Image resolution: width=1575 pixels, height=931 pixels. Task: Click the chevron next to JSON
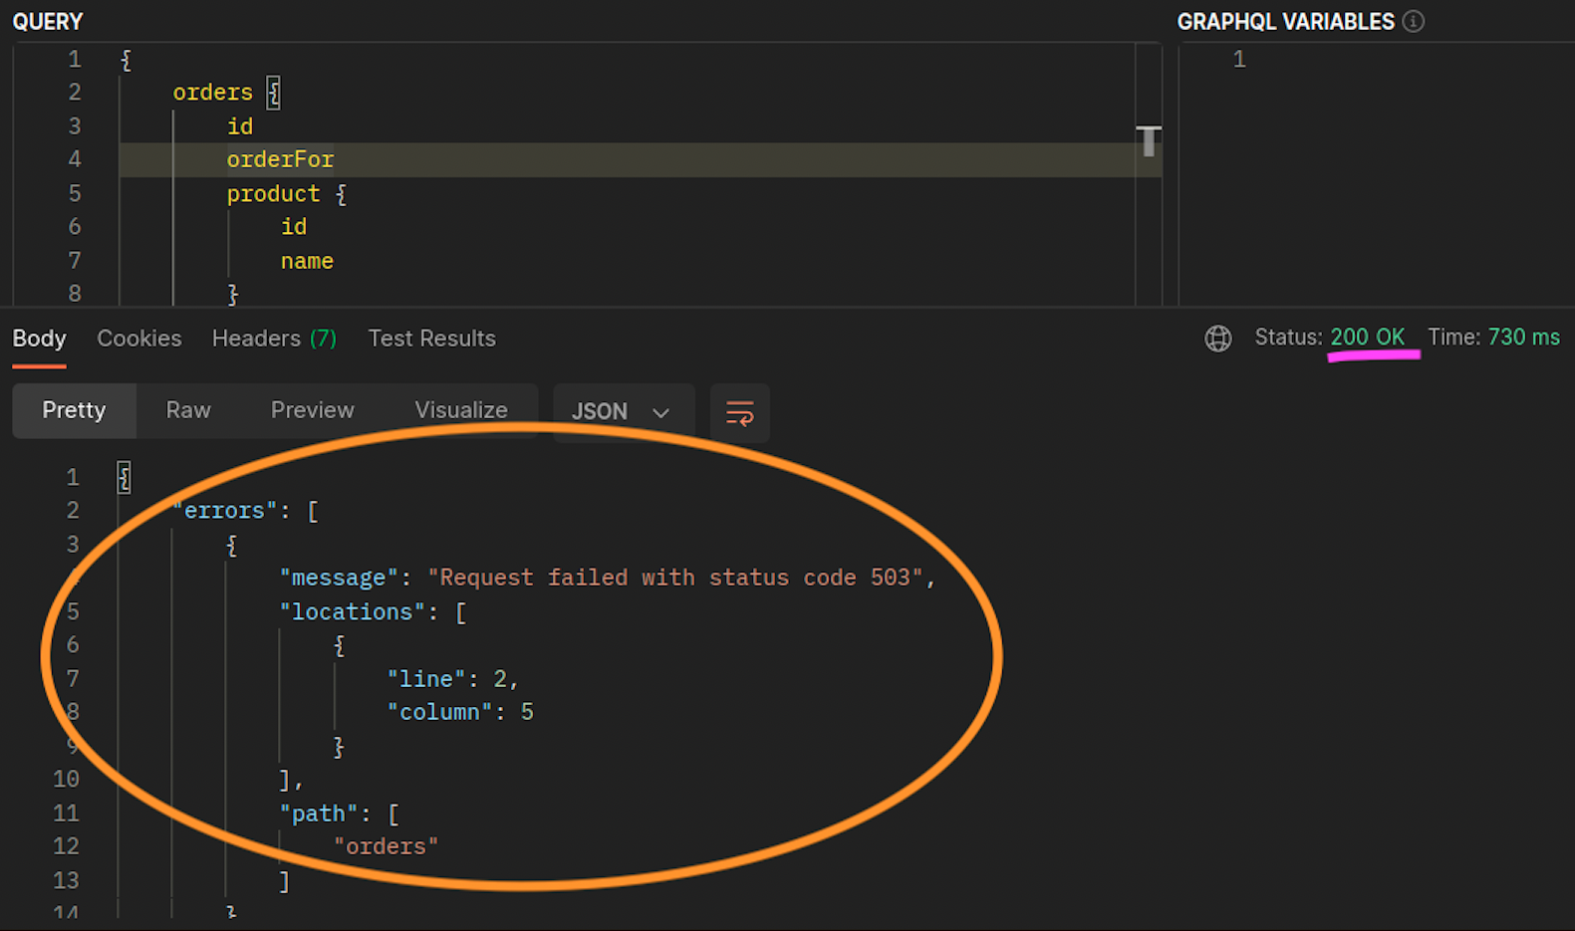click(x=660, y=412)
